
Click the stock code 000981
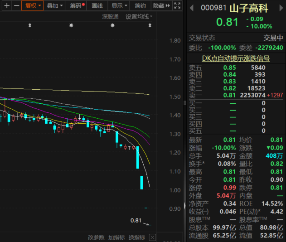(213, 8)
